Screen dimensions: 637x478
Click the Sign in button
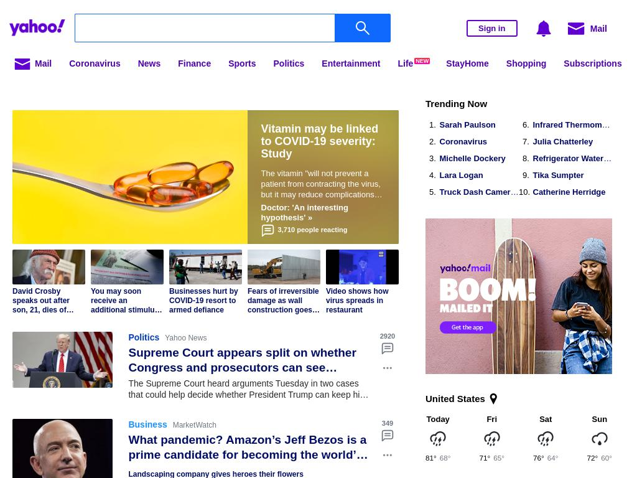(491, 29)
